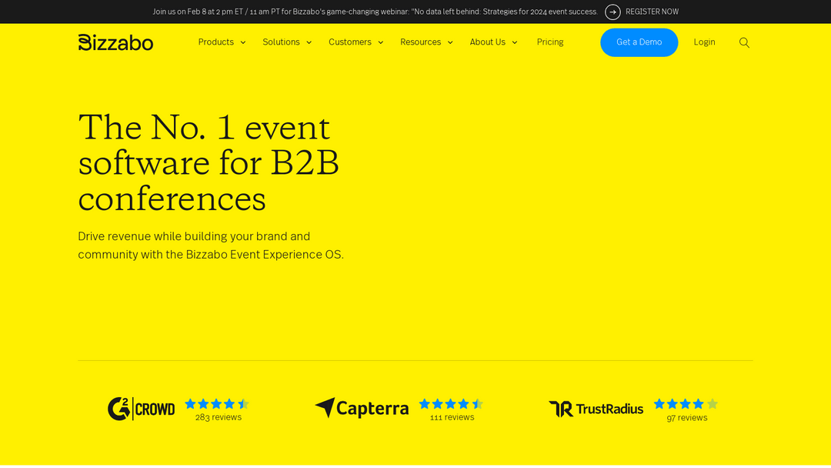The width and height of the screenshot is (831, 468).
Task: Click the Capterra star rating
Action: pos(451,403)
